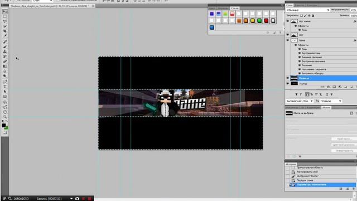Hide the Арт копия layer

(288, 21)
